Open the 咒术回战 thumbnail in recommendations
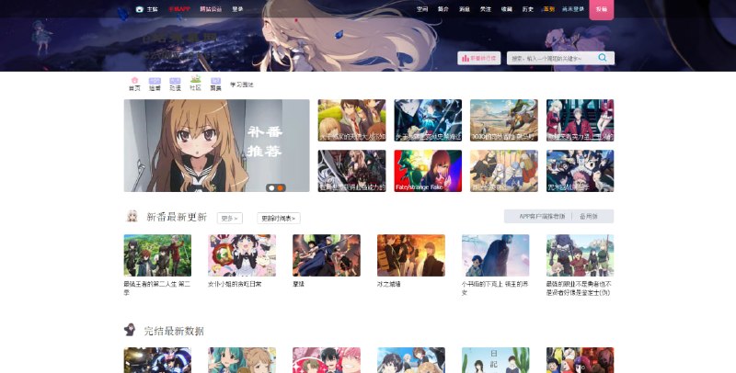 [580, 171]
